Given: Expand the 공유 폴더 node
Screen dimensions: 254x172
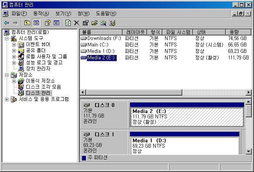Looking at the screenshot, I should [14, 51].
